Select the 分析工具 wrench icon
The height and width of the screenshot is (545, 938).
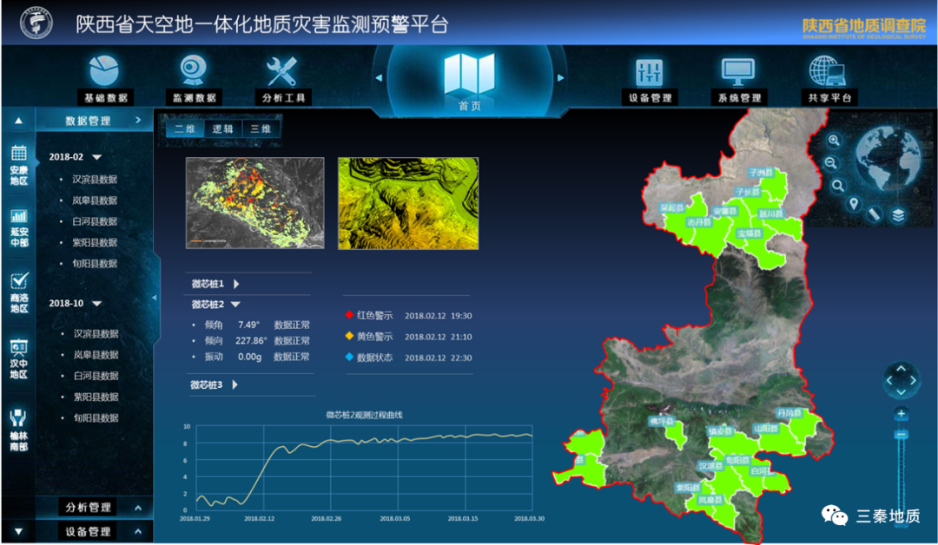tap(281, 70)
